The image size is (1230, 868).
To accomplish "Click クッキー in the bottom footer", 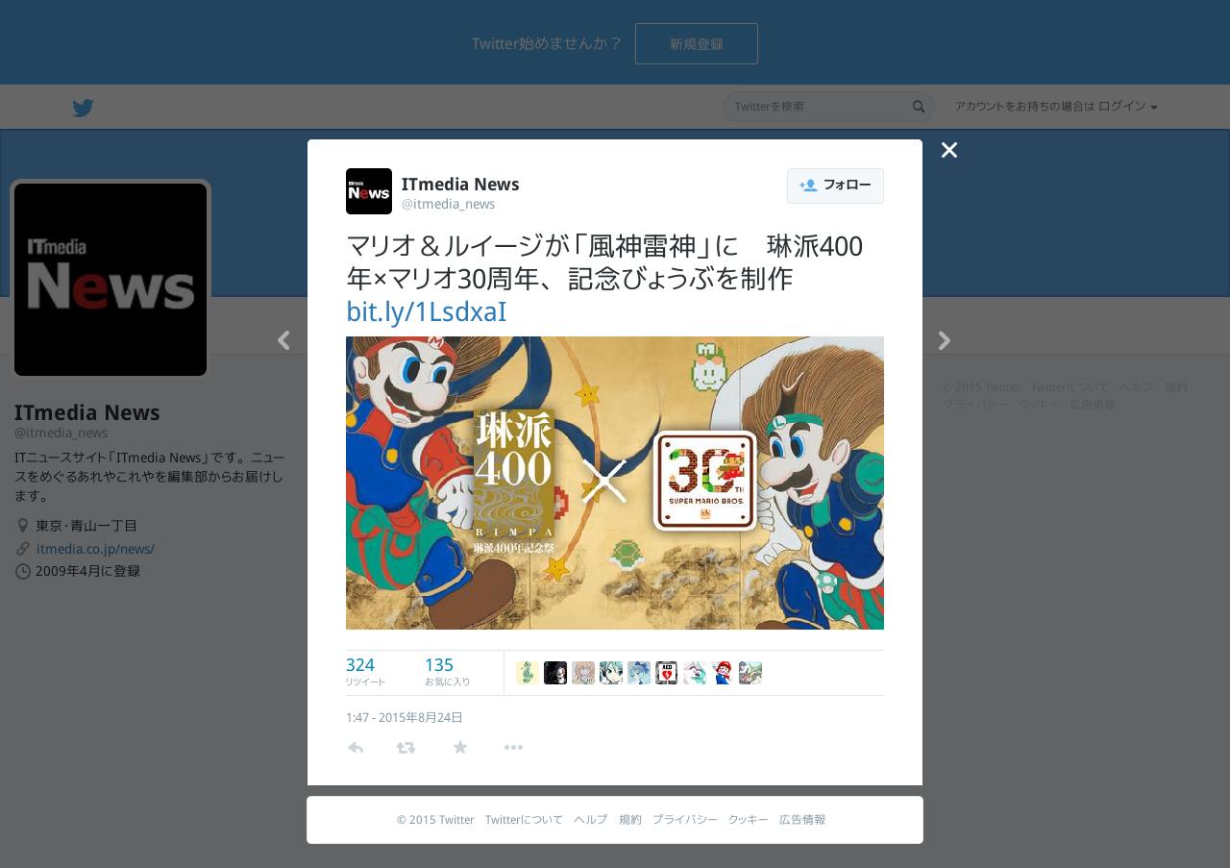I will click(749, 820).
